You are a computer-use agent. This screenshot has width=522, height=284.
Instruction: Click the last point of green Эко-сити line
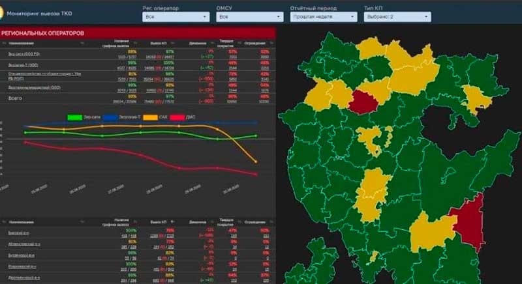pyautogui.click(x=256, y=135)
